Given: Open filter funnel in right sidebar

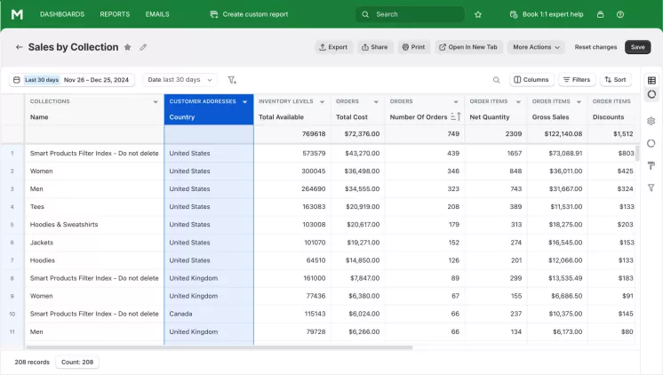Looking at the screenshot, I should (651, 187).
